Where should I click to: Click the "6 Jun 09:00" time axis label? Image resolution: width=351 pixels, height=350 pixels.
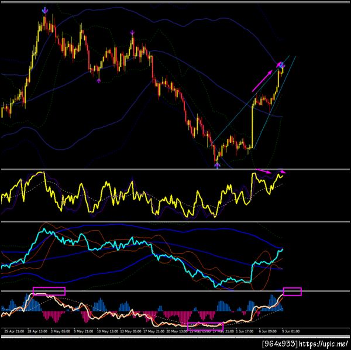tap(267, 331)
